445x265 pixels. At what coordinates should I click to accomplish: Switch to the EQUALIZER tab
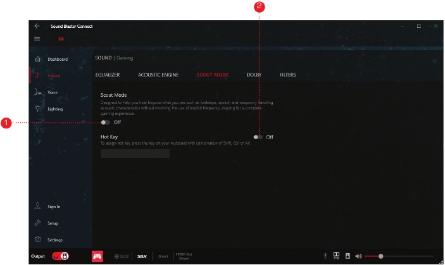tap(108, 75)
